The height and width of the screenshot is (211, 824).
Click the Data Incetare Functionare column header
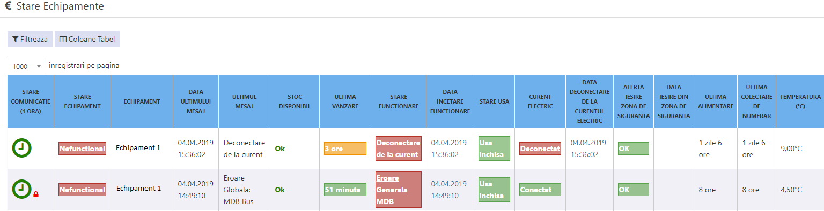tap(450, 101)
